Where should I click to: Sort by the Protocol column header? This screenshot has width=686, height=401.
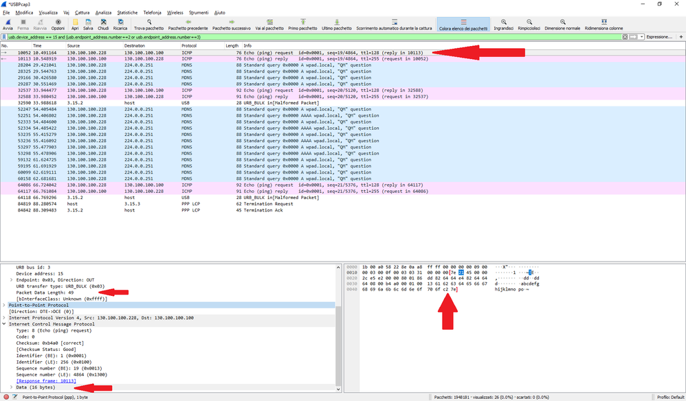click(202, 46)
